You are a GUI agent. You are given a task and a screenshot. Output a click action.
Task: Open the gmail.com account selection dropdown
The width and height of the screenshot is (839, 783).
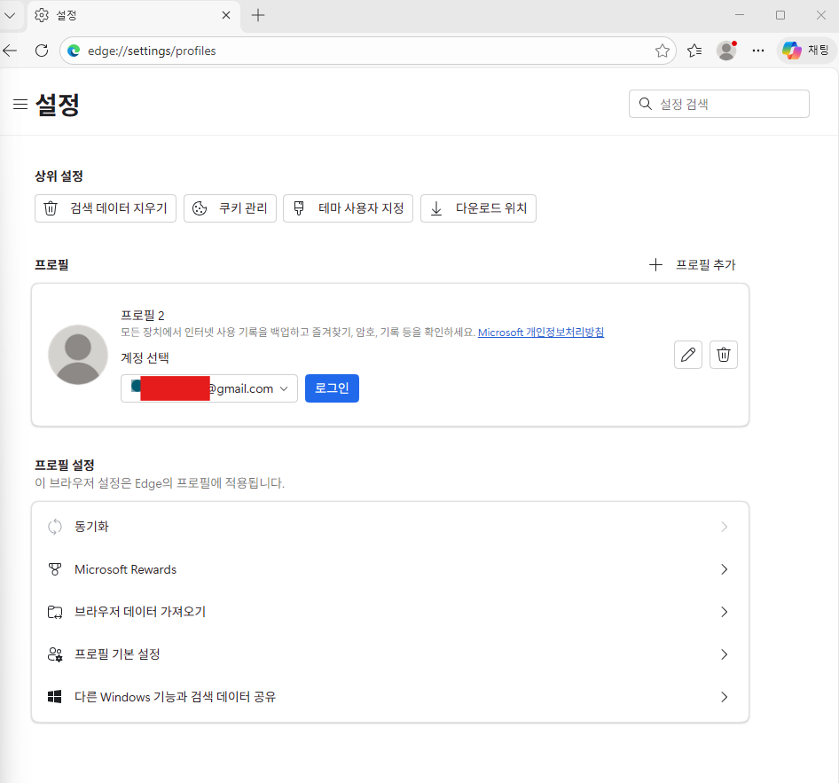(x=284, y=388)
